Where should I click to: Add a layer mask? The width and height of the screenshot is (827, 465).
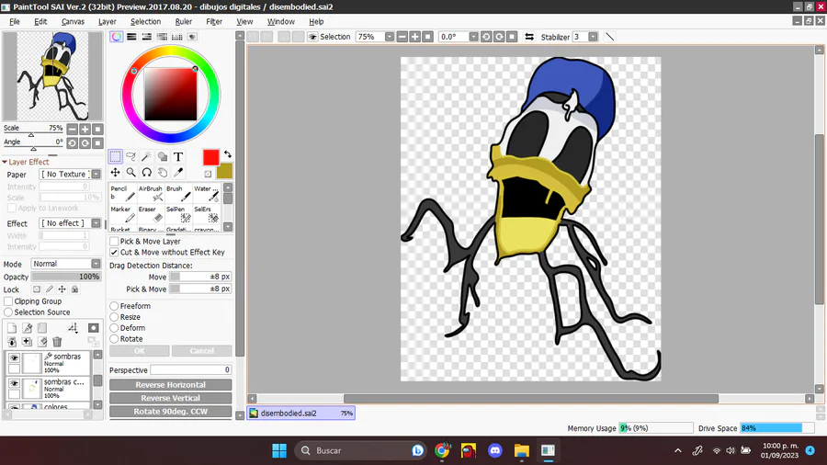[x=94, y=328]
